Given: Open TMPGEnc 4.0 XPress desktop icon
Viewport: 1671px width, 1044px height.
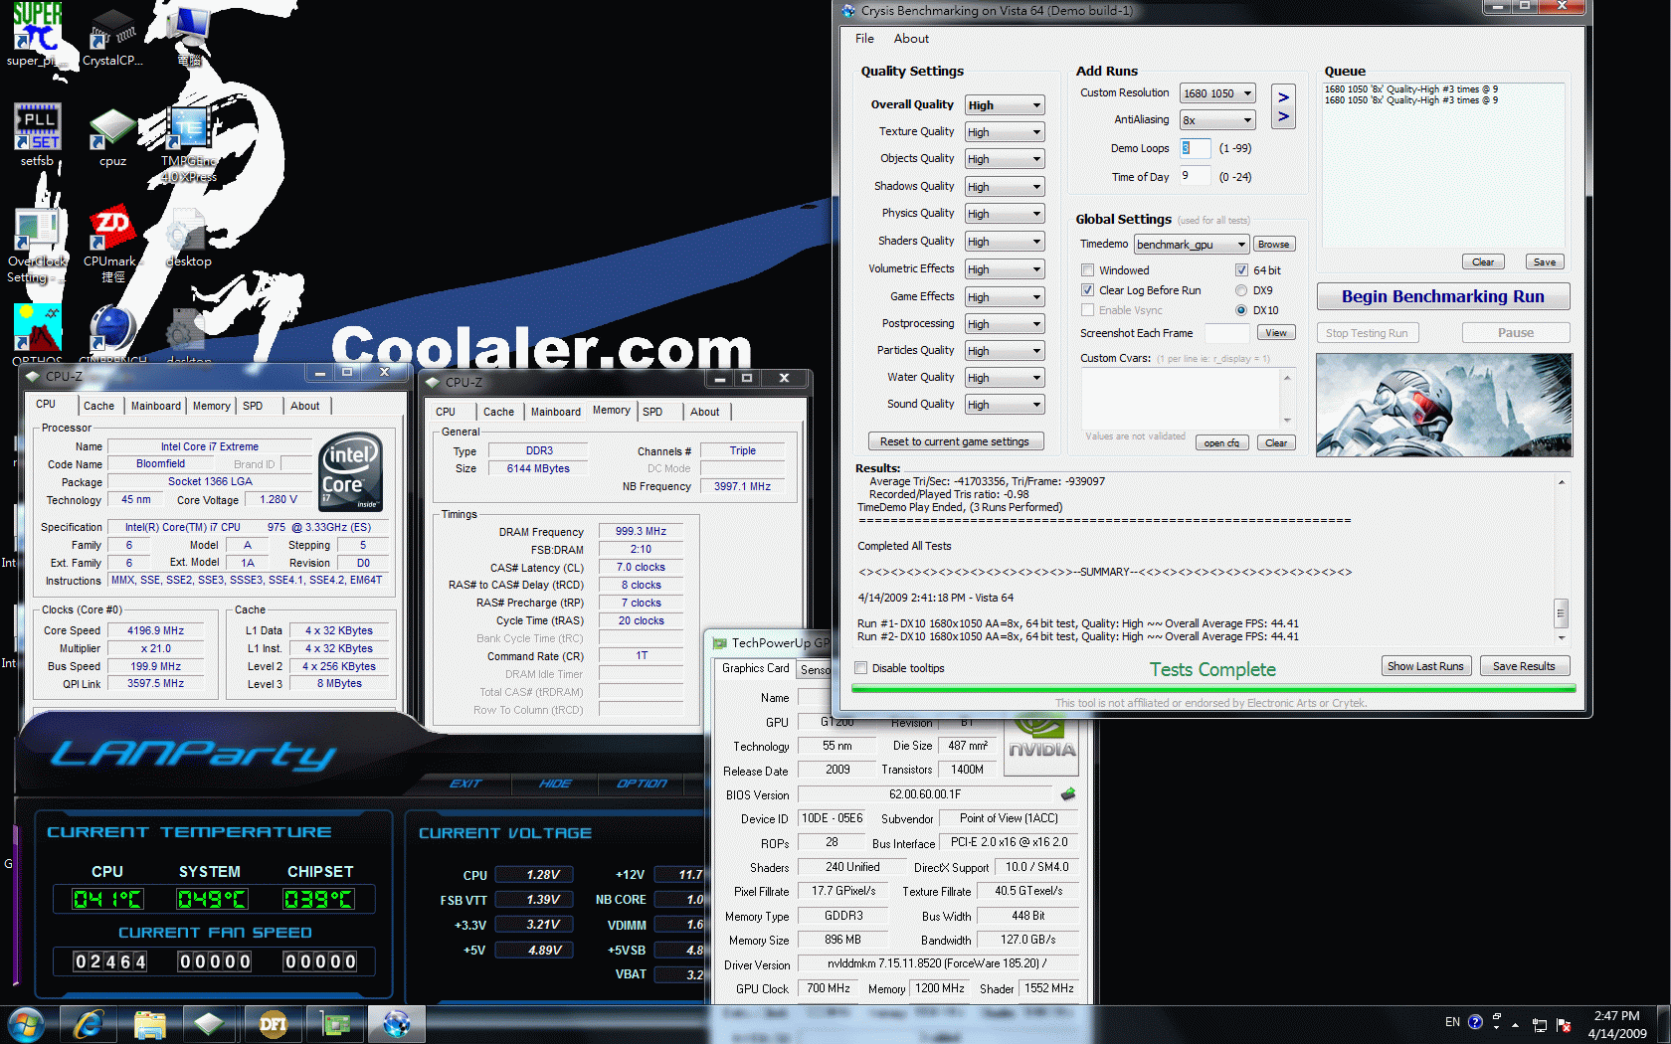Looking at the screenshot, I should (x=188, y=142).
